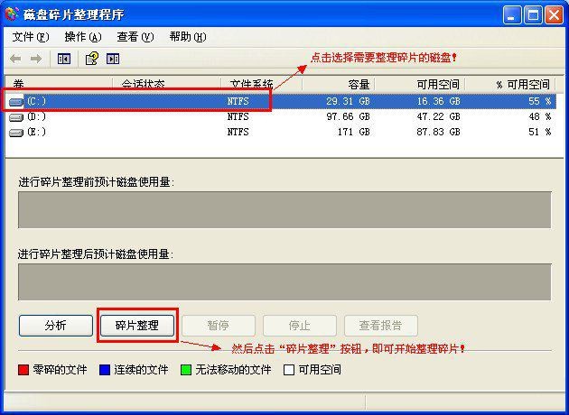Toggle the show/hide console tree icon
The width and height of the screenshot is (569, 415).
[63, 59]
